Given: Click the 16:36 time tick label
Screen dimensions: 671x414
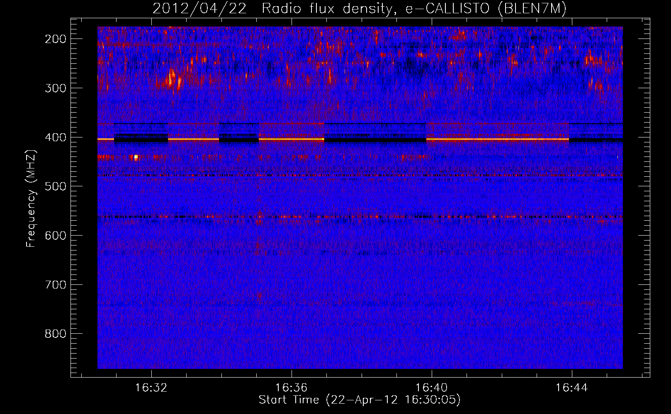Looking at the screenshot, I should tap(292, 388).
